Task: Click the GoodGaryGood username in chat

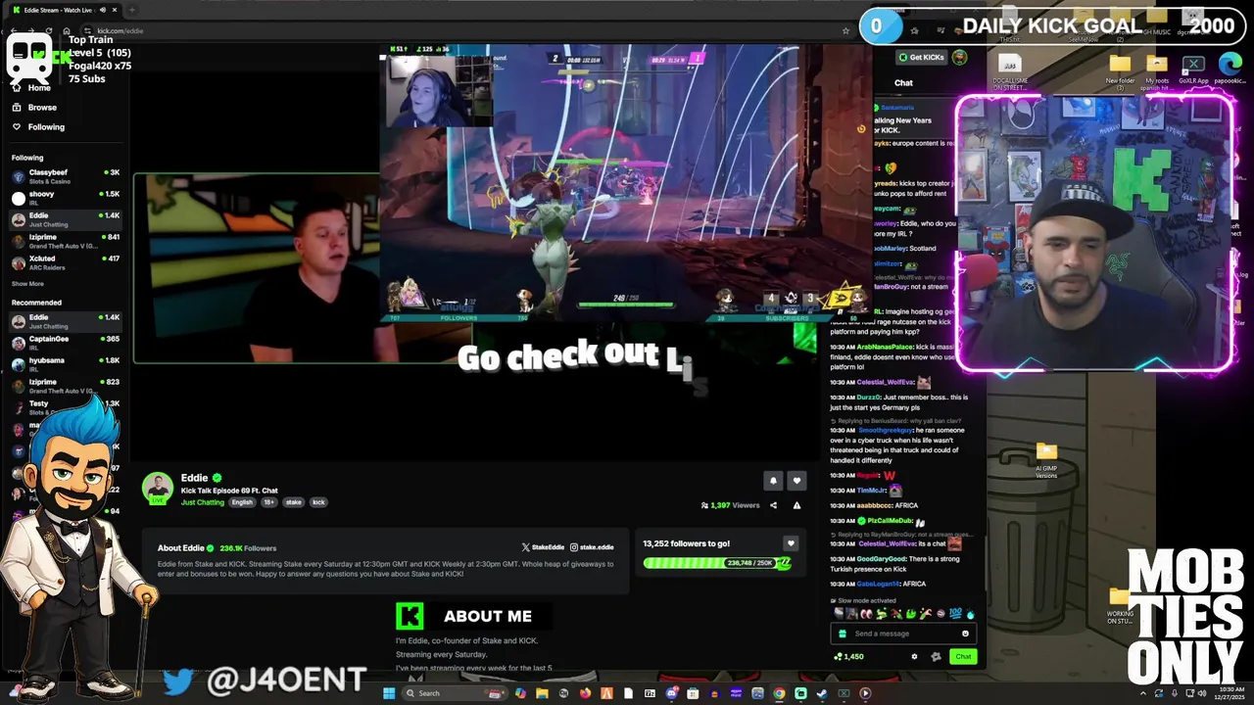Action: 882,558
